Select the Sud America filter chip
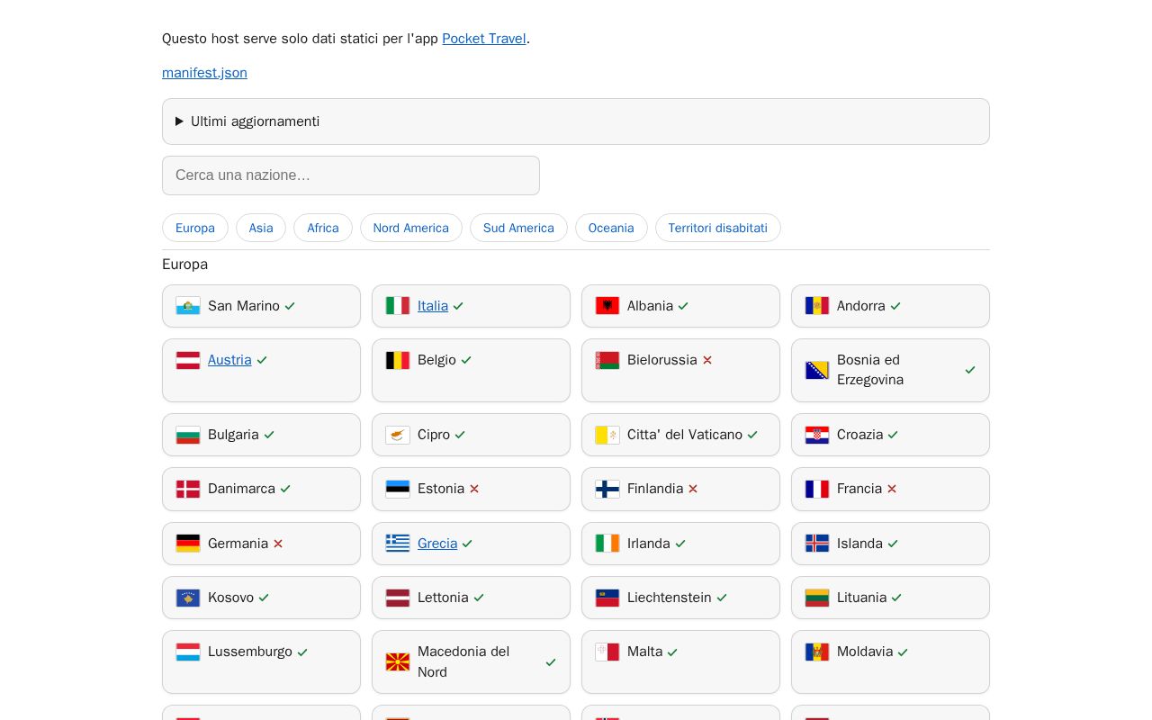The image size is (1152, 720). pos(518,228)
